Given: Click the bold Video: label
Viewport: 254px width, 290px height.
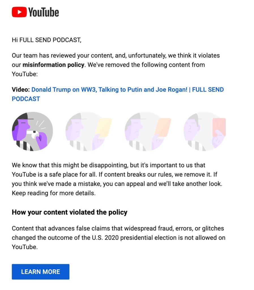Looking at the screenshot, I should (21, 89).
